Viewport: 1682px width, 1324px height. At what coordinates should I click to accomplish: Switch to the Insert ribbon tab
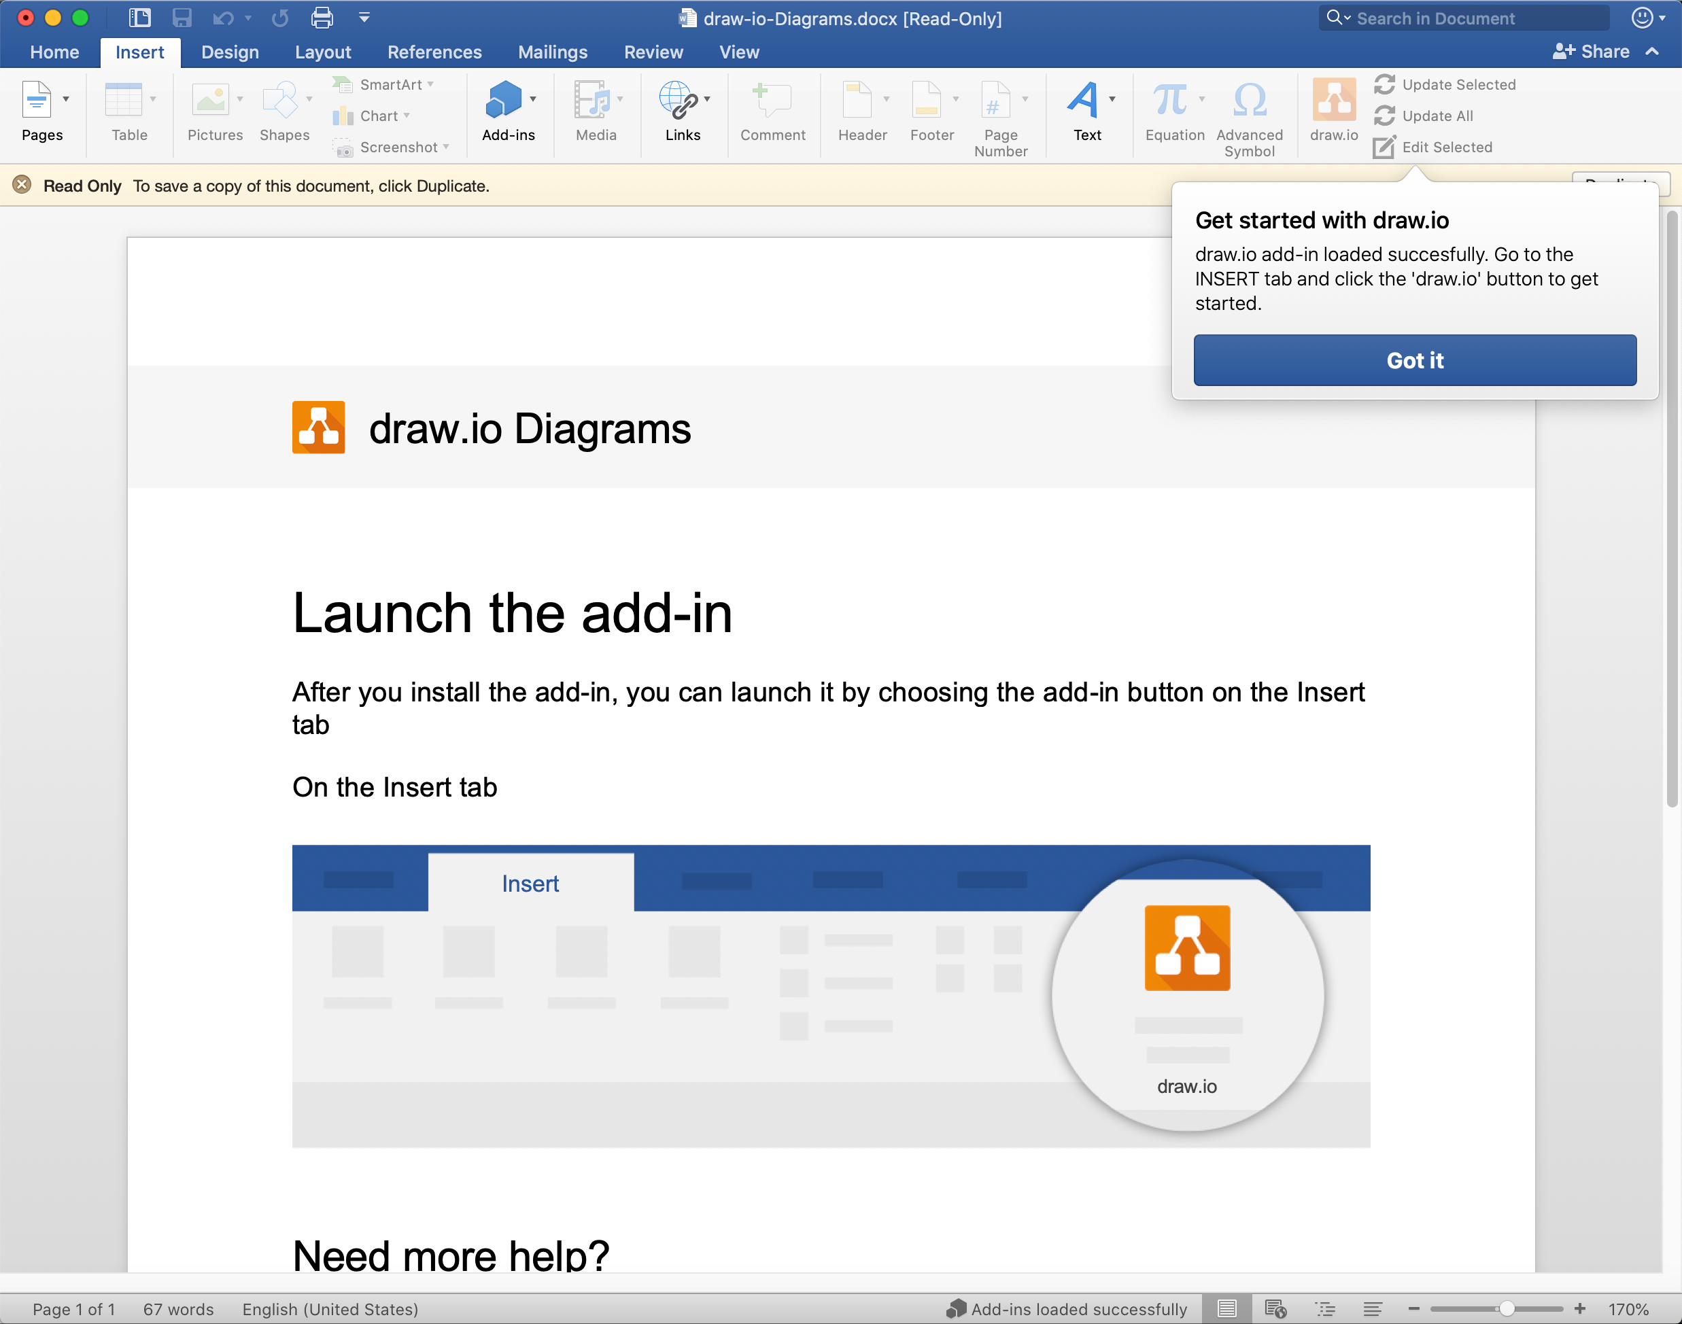pos(138,52)
